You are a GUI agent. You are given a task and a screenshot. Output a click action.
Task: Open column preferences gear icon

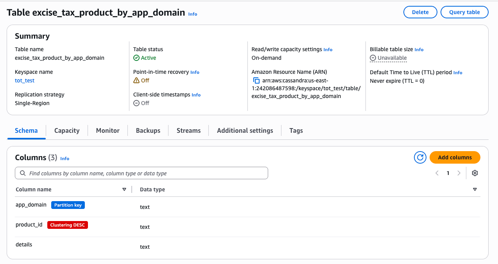[475, 173]
